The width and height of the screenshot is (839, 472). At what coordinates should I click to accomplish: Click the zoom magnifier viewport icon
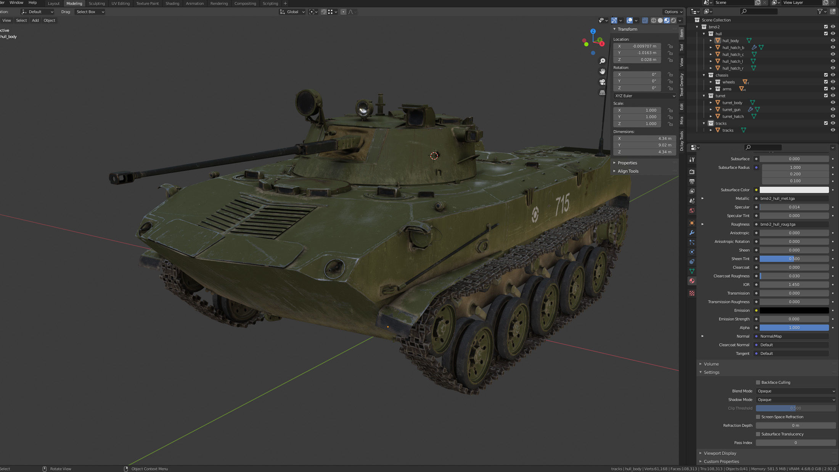[x=602, y=61]
